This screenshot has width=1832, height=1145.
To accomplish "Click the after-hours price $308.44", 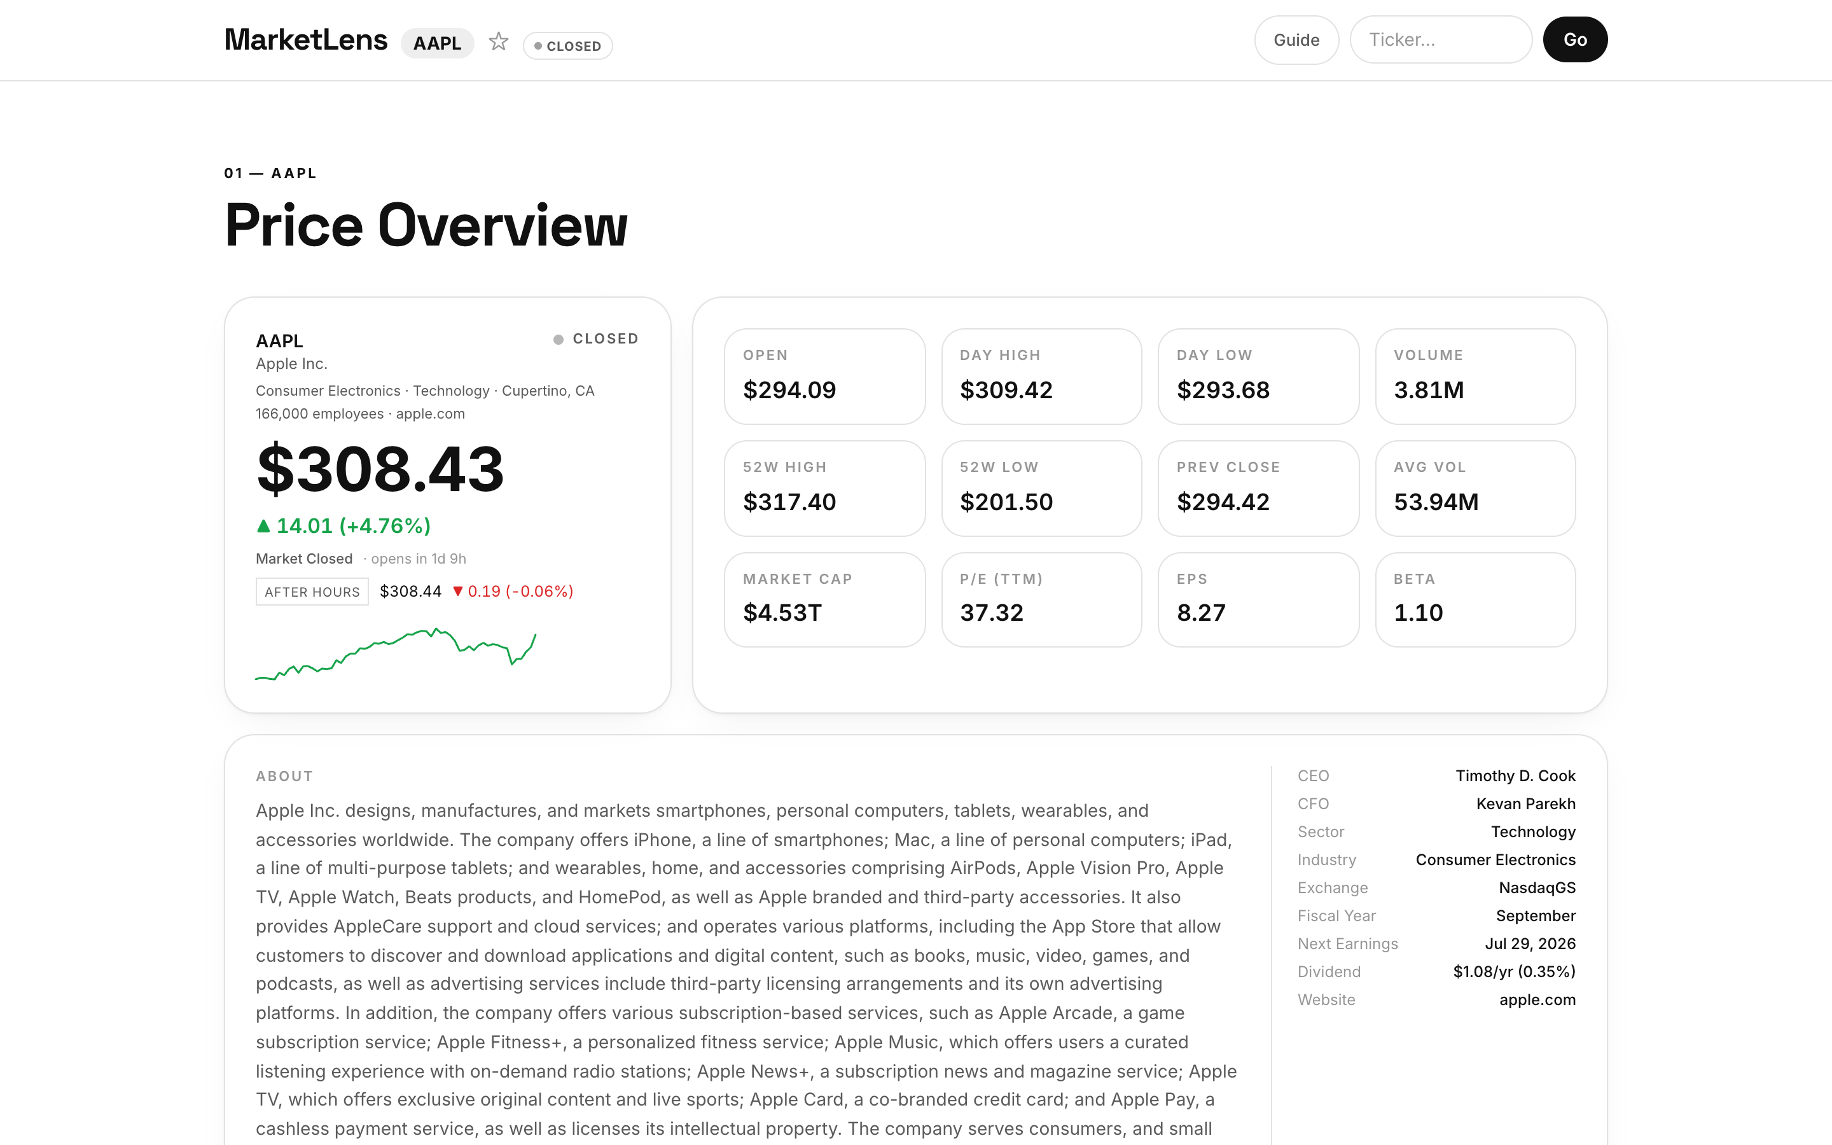I will pyautogui.click(x=410, y=592).
